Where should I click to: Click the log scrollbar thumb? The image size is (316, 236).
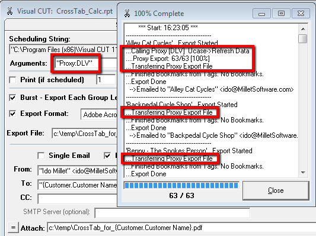coord(303,38)
